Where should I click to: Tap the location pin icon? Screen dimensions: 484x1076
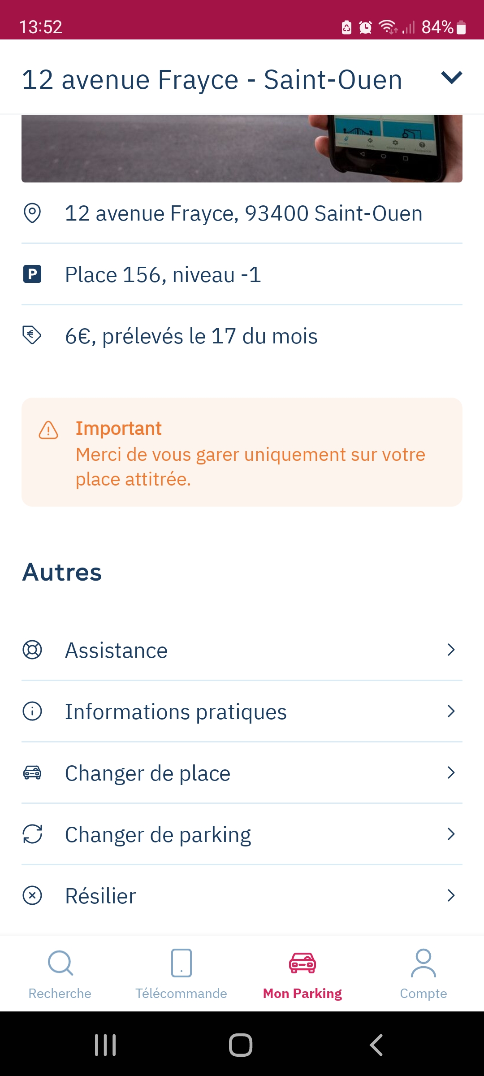(x=32, y=213)
